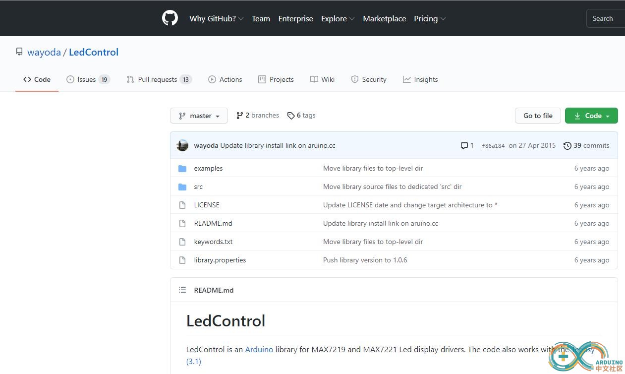Click the branch icon next to 2 branches

(x=240, y=116)
